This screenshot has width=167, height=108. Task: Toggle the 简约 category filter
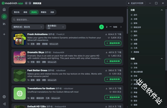[134, 36]
